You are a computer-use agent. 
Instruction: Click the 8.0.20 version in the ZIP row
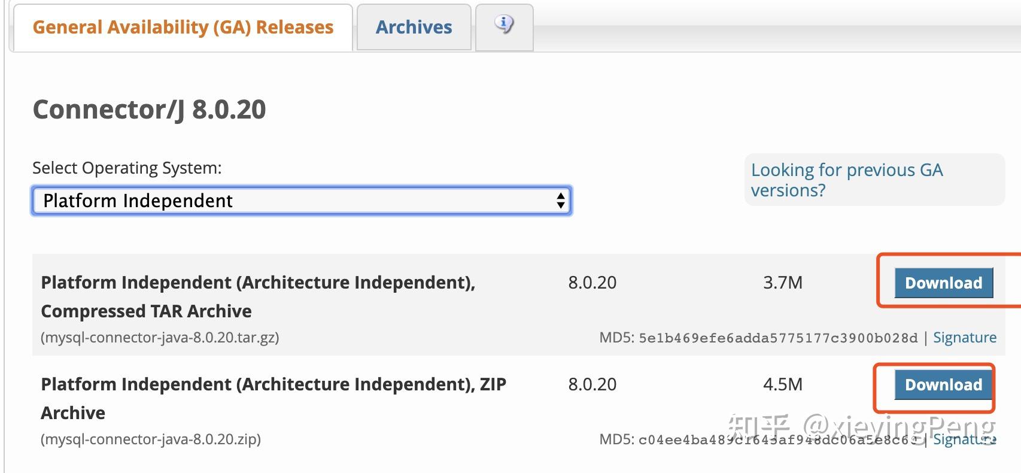click(592, 384)
